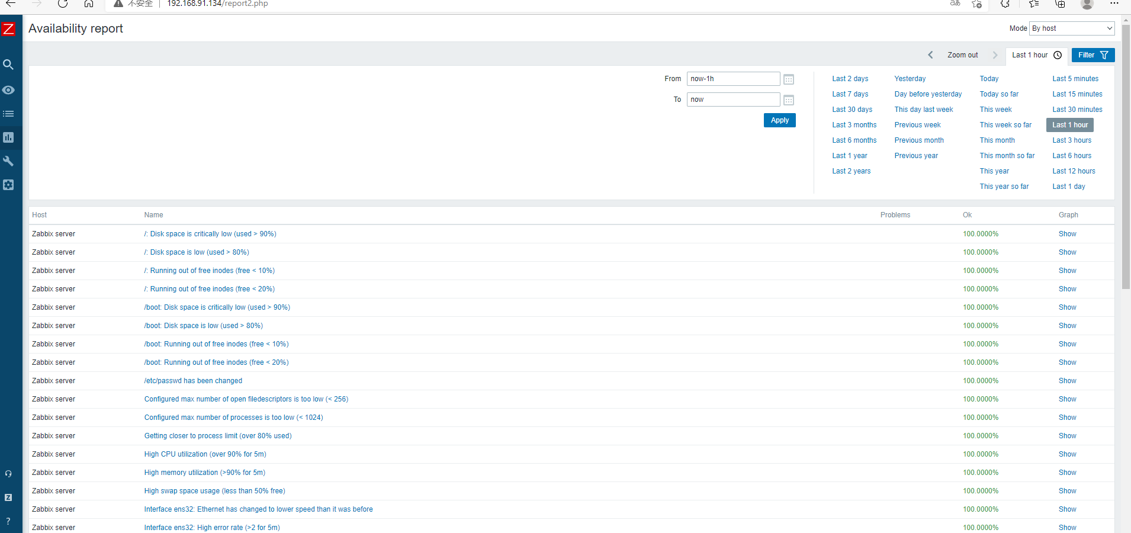Open browser settings ellipsis menu
The width and height of the screenshot is (1131, 533).
(1114, 4)
